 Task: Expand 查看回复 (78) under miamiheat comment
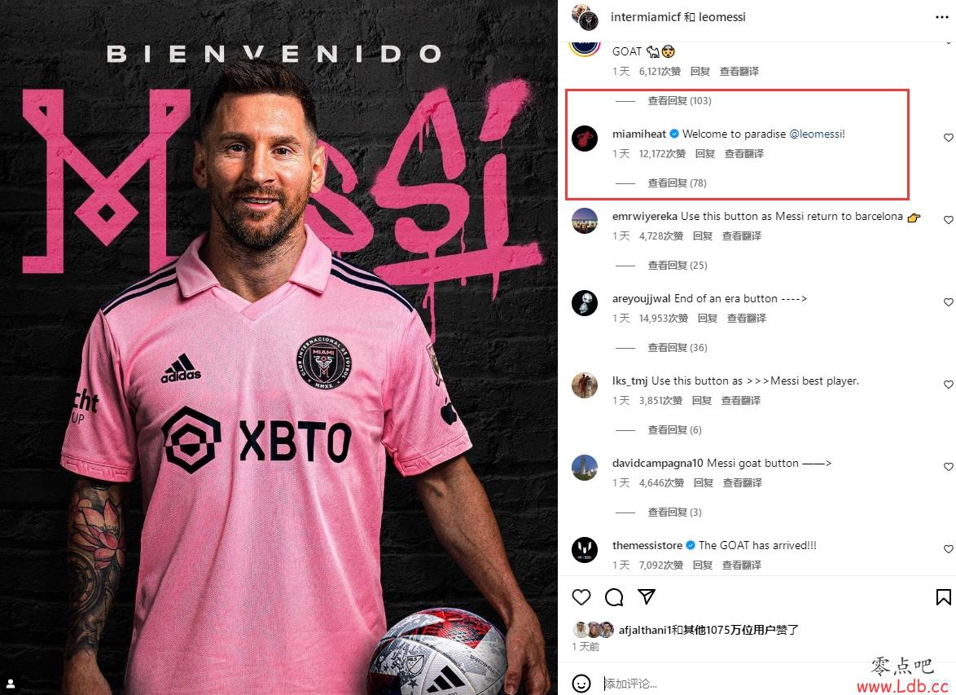(x=677, y=183)
